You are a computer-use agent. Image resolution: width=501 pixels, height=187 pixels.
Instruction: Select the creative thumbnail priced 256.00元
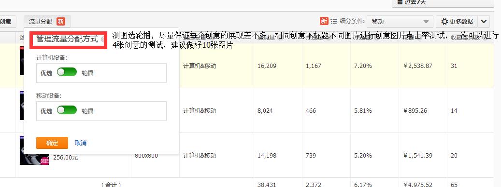coord(34,150)
